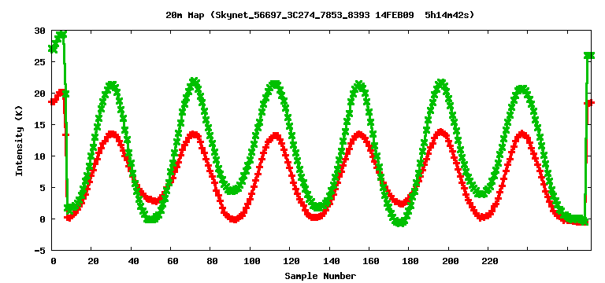
Task: Click the 25 y-axis tick label
Action: coord(39,61)
